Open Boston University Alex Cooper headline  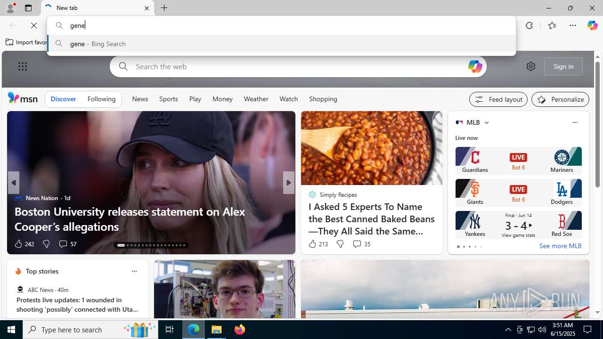point(130,219)
